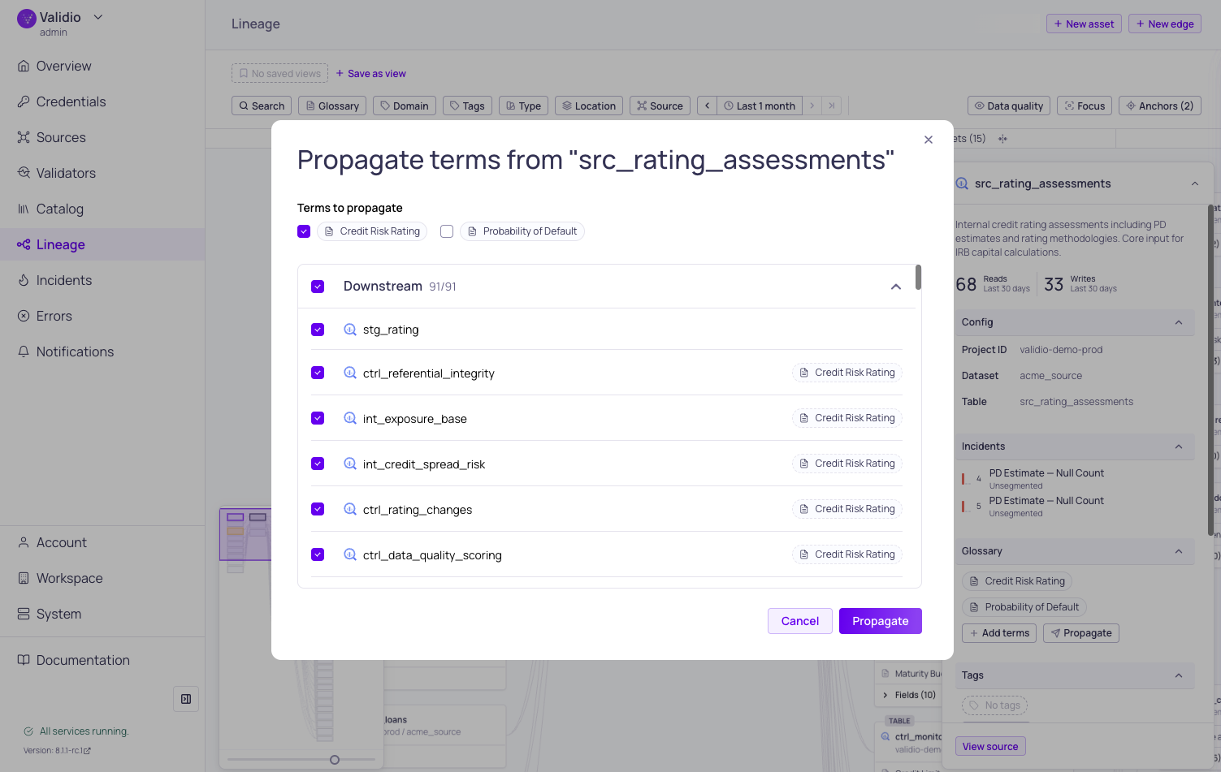Click the New asset button
Image resolution: width=1221 pixels, height=772 pixels.
[x=1084, y=24]
